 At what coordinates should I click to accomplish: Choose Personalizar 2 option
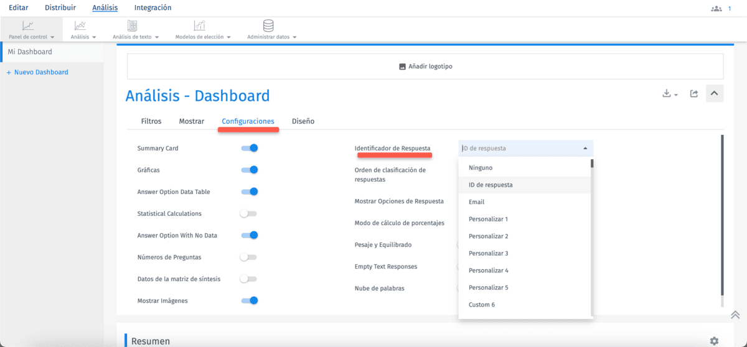click(525, 236)
